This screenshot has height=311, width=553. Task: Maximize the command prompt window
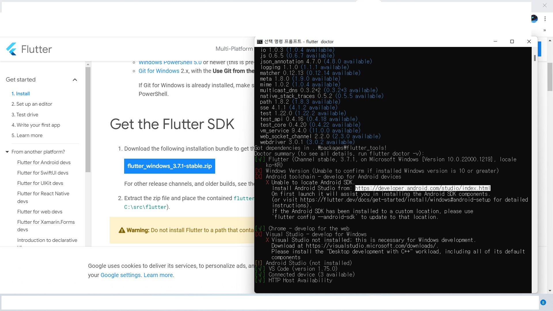[x=512, y=41]
